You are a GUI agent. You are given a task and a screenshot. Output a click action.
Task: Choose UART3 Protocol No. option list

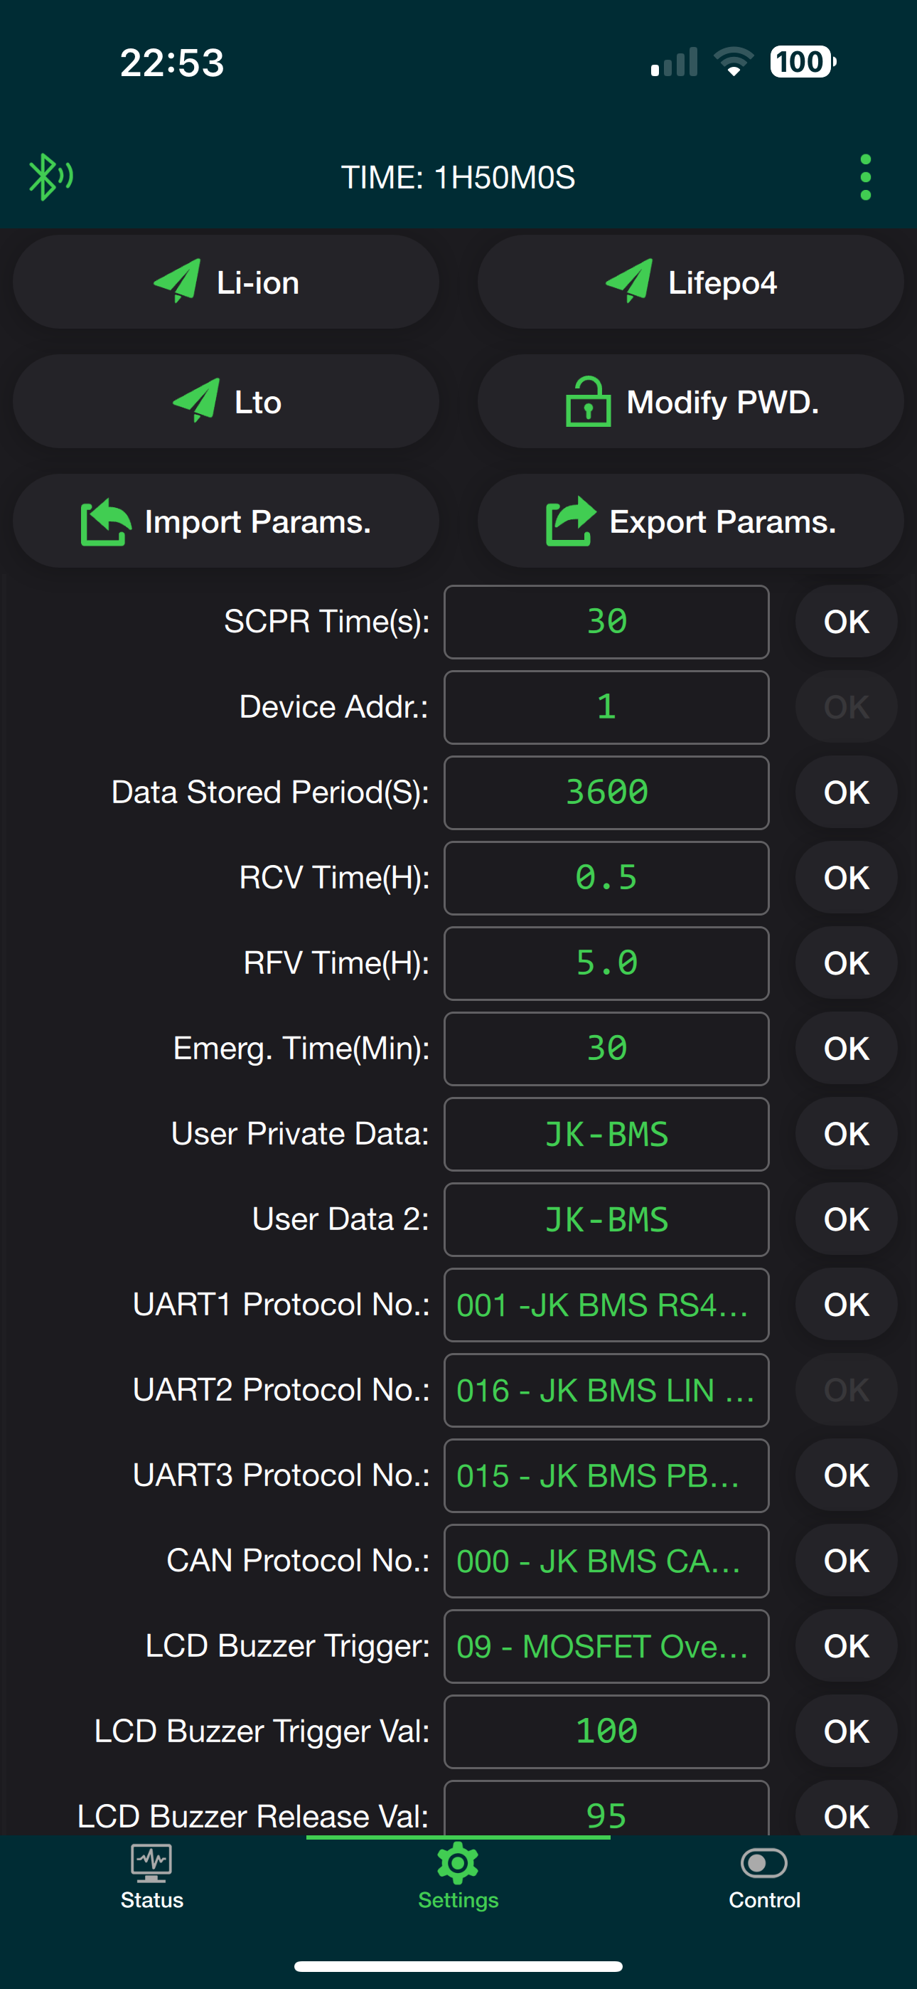click(606, 1475)
